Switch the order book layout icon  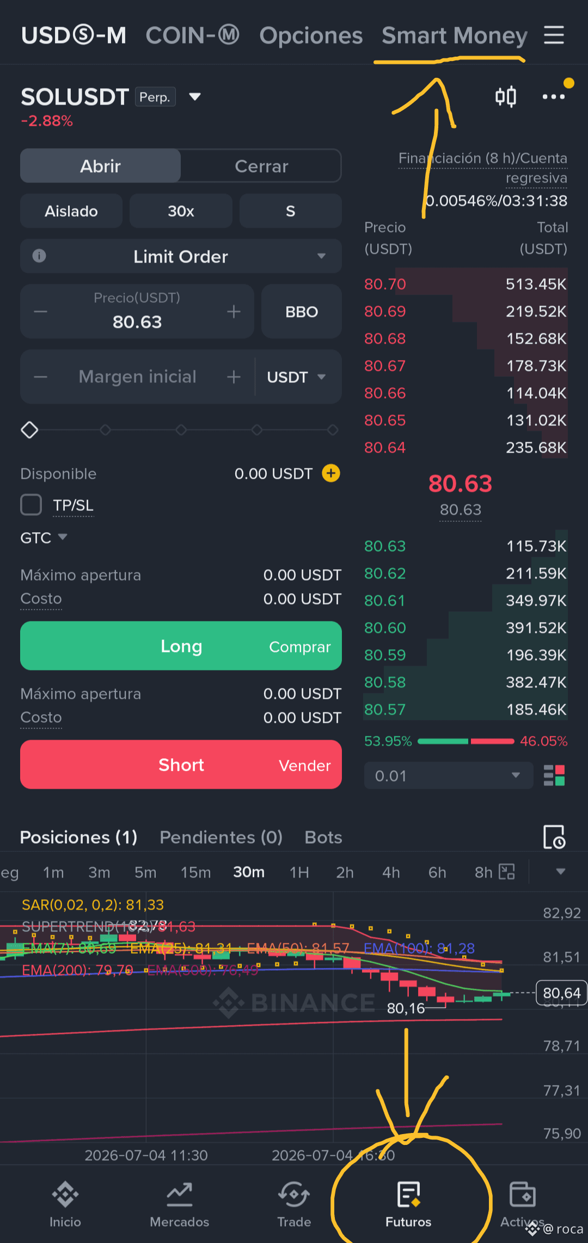554,775
